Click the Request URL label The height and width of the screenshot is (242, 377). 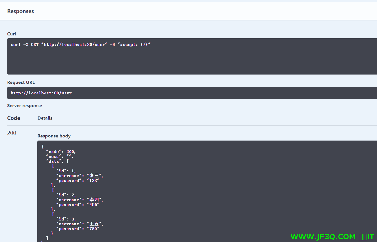pyautogui.click(x=21, y=82)
